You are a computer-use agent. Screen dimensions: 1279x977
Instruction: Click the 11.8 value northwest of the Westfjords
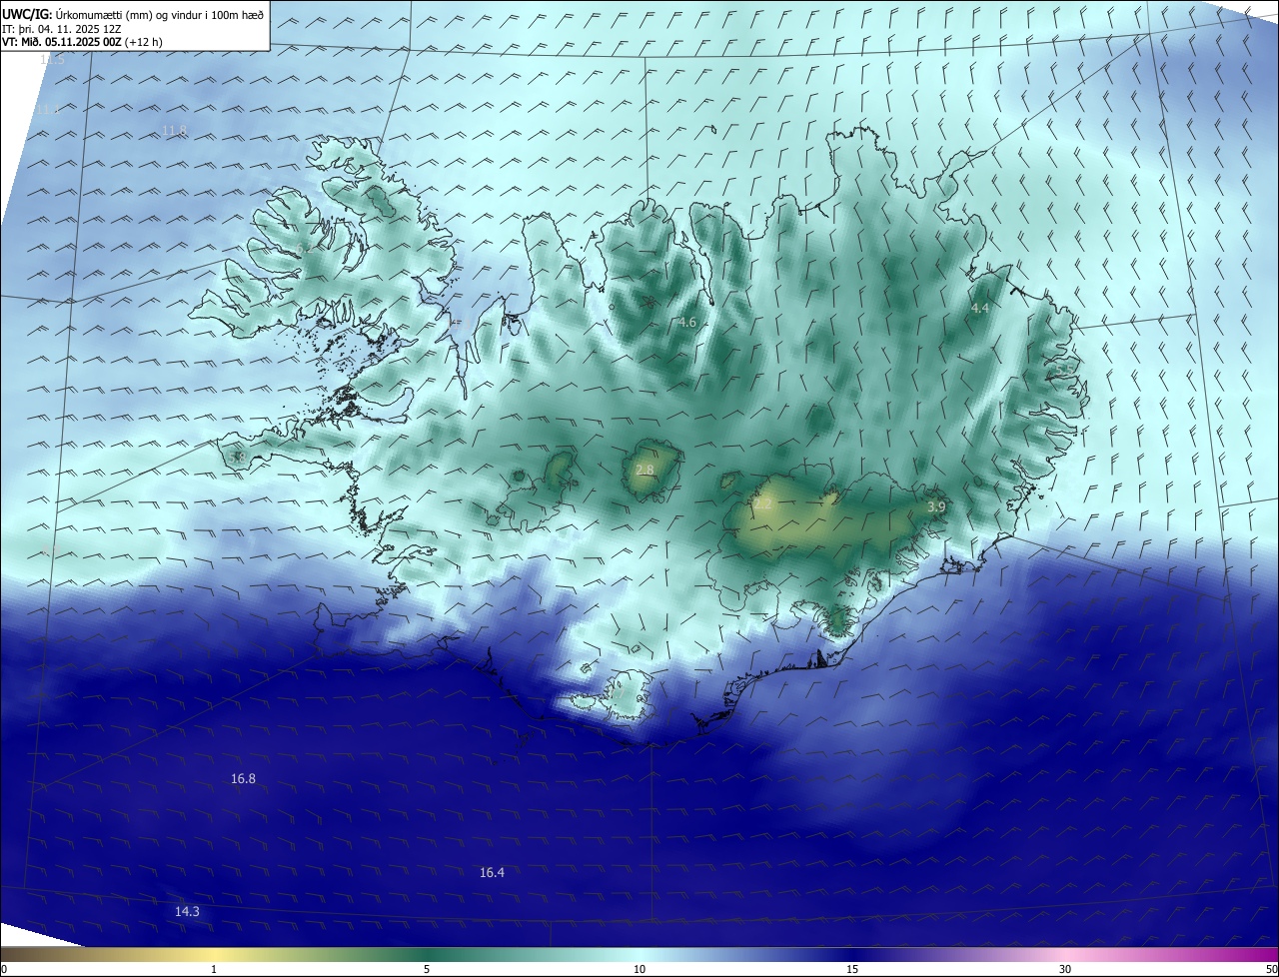point(174,131)
